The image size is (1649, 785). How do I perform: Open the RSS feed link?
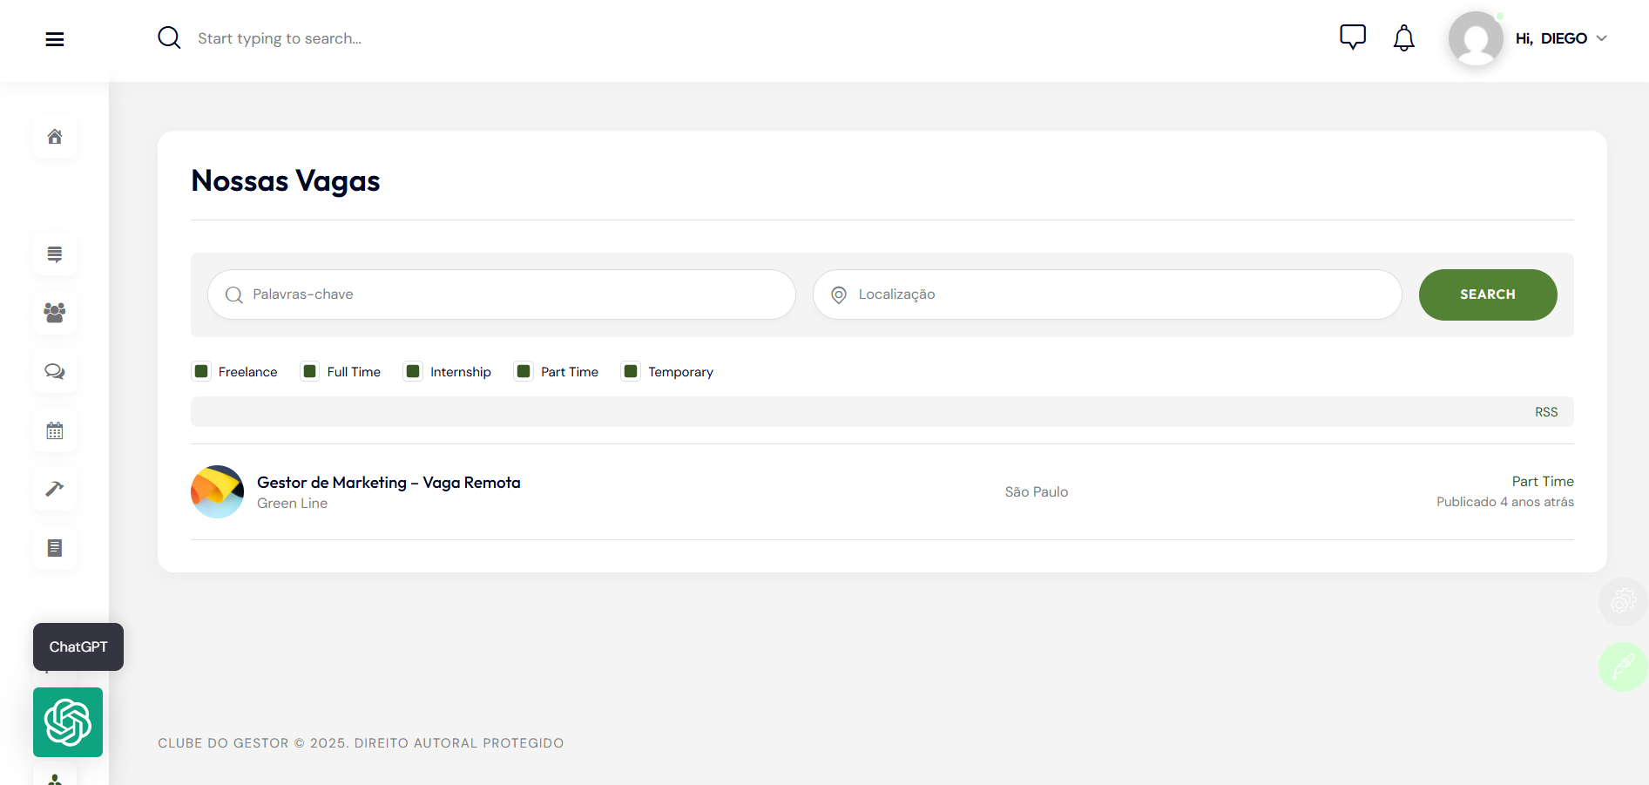(1545, 412)
